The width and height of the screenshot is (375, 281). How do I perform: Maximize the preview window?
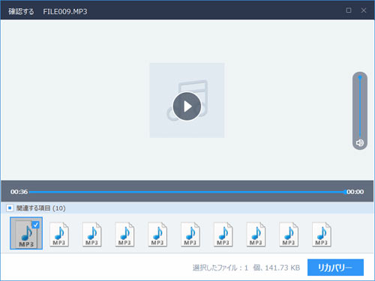tap(349, 10)
